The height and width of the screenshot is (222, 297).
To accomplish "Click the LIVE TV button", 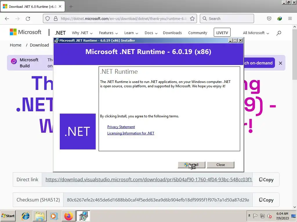I will click(222, 32).
